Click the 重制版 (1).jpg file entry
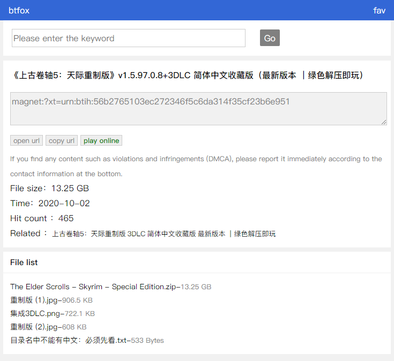 [x=51, y=300]
